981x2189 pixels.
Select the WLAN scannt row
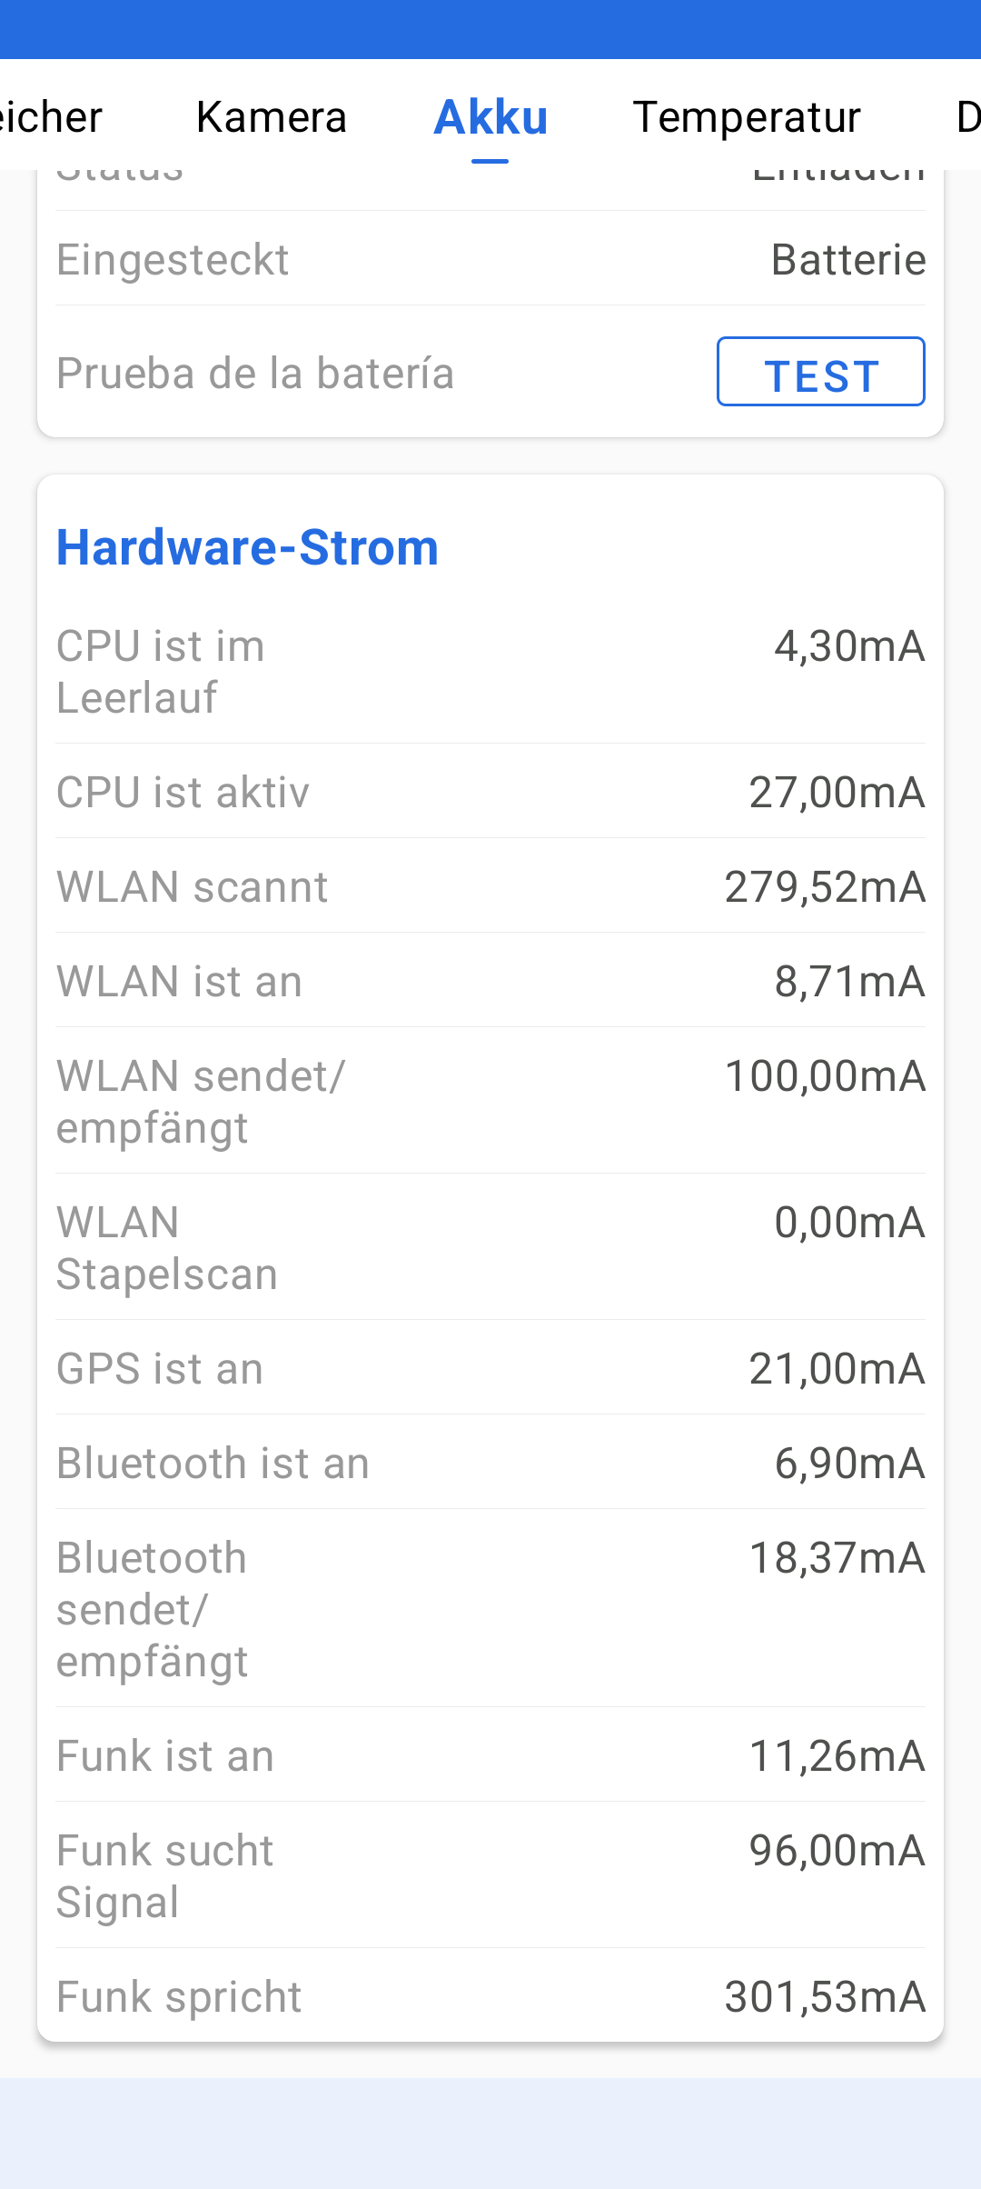click(490, 886)
